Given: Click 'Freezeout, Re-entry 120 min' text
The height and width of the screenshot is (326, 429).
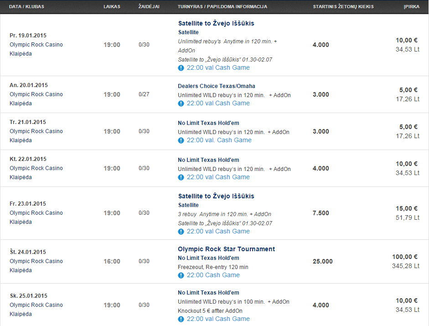Looking at the screenshot, I should tap(213, 267).
